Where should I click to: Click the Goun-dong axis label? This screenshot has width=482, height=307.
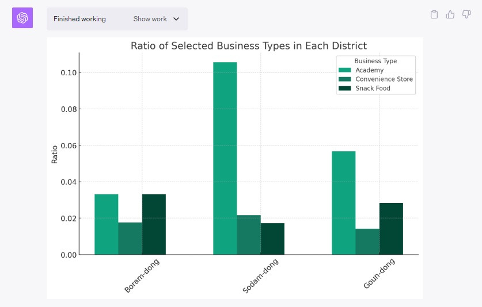[x=379, y=274]
